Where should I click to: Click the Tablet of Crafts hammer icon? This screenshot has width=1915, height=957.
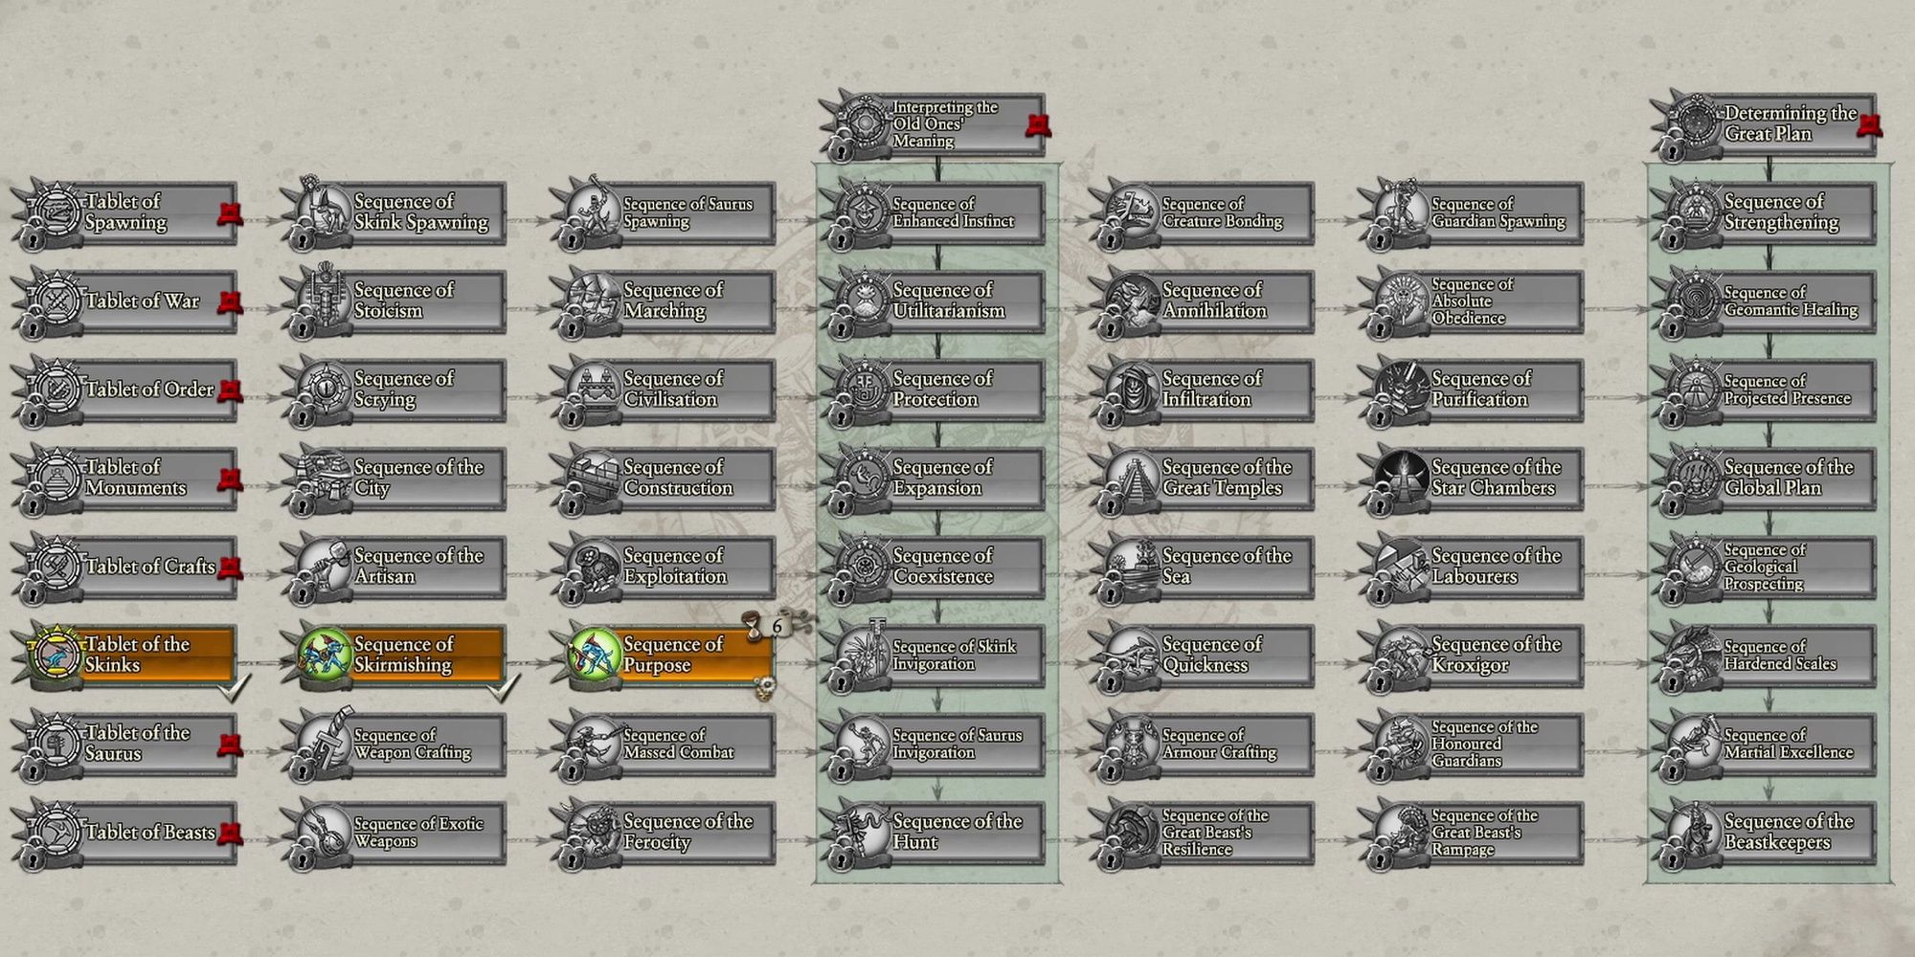(55, 566)
